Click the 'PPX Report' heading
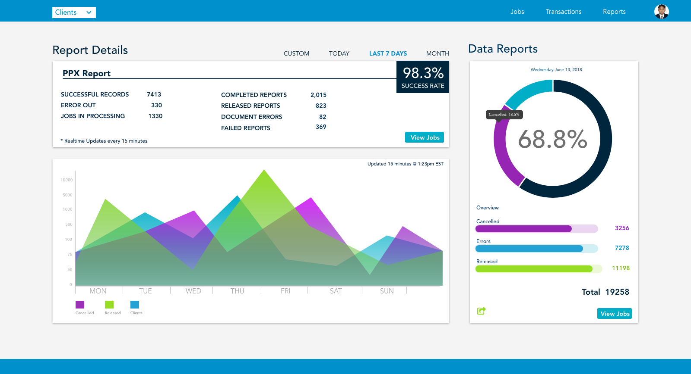This screenshot has height=374, width=691. (x=86, y=73)
